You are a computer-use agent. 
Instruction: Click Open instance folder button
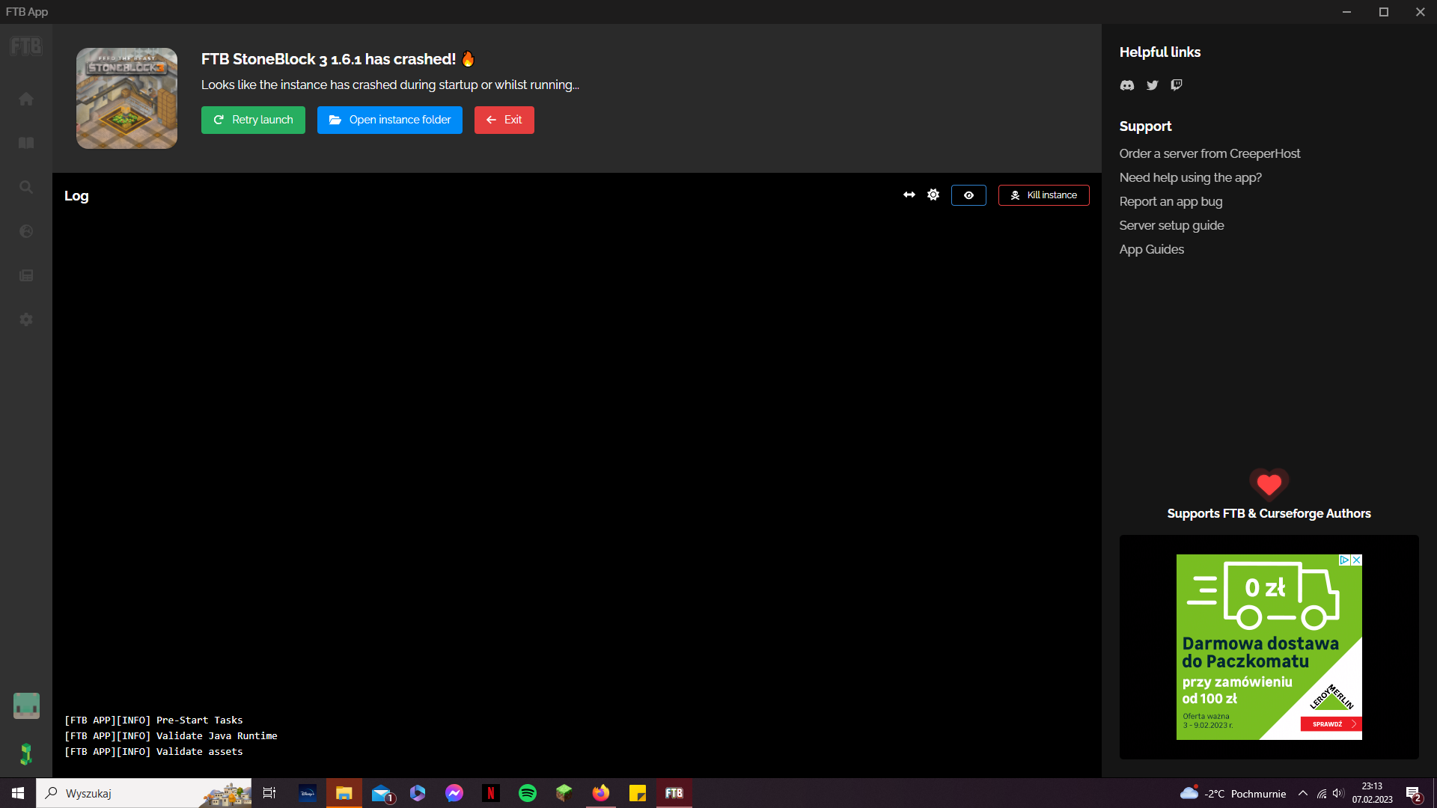[389, 120]
